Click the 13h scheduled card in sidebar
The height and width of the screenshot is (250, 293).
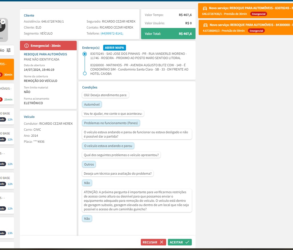click(7, 228)
